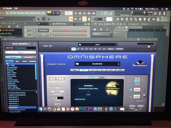Adjust the channel rack swing slider knob

(x=74, y=24)
